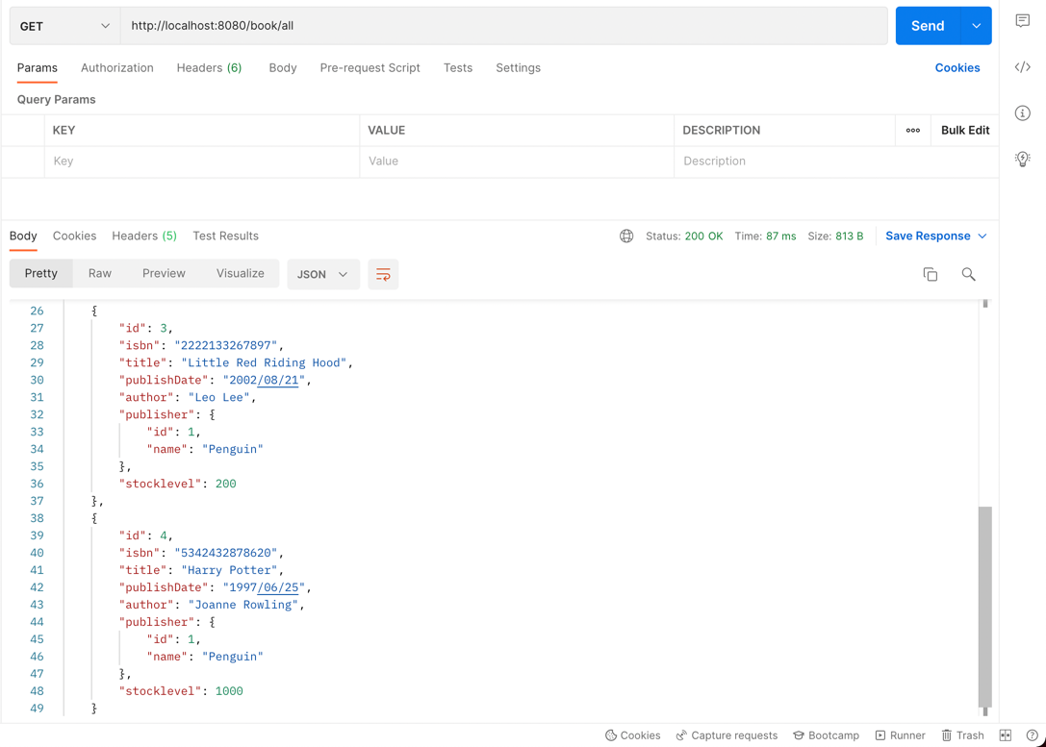Toggle the two-pane layout icon

[x=1006, y=735]
